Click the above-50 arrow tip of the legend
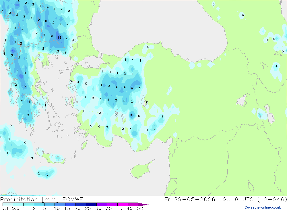The height and width of the screenshot is (210, 287). coord(144,205)
